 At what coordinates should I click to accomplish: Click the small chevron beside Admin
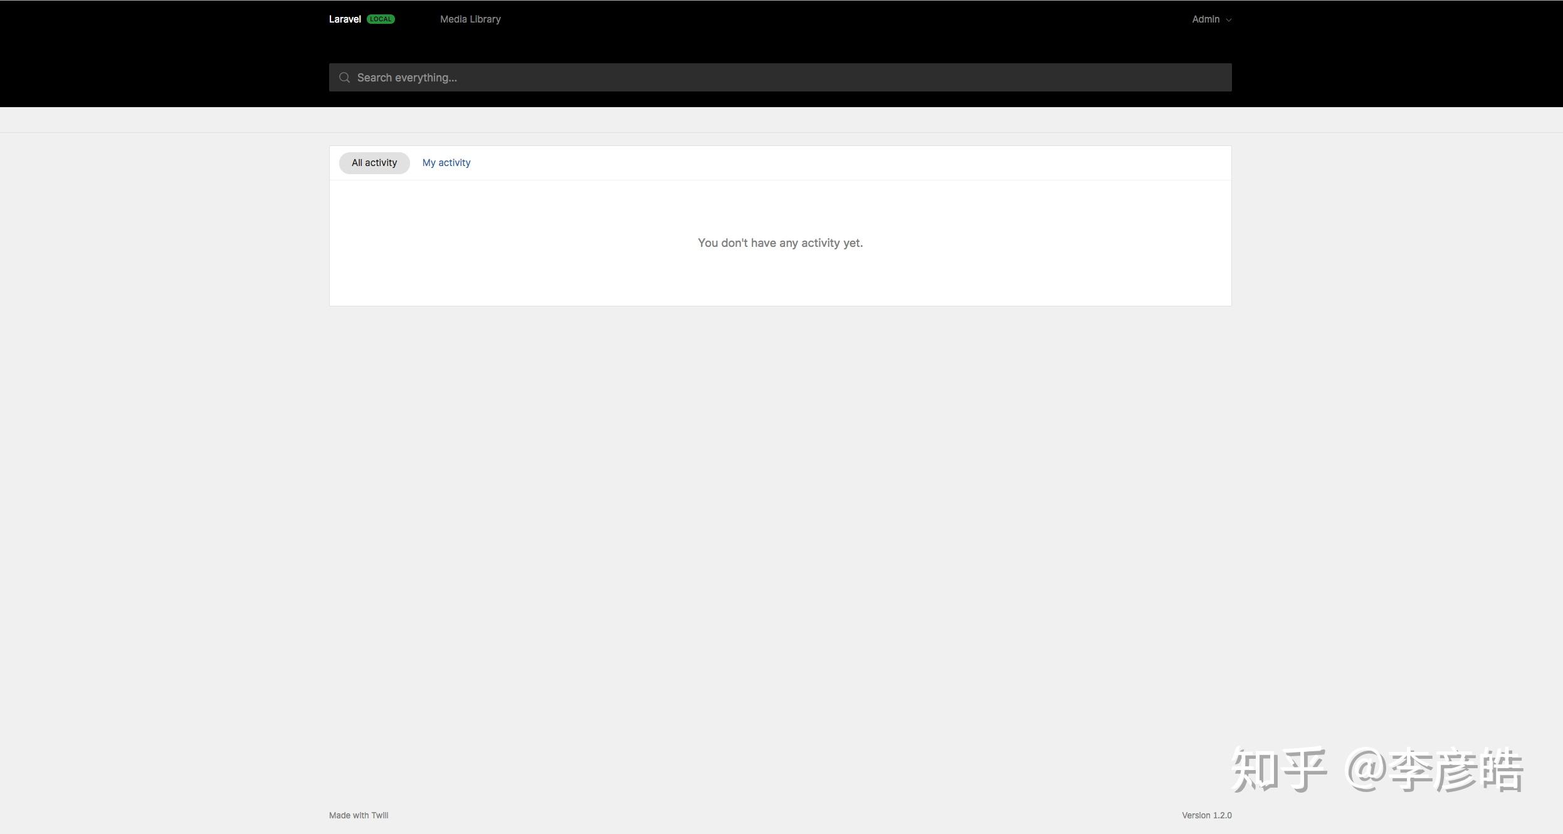(x=1228, y=20)
